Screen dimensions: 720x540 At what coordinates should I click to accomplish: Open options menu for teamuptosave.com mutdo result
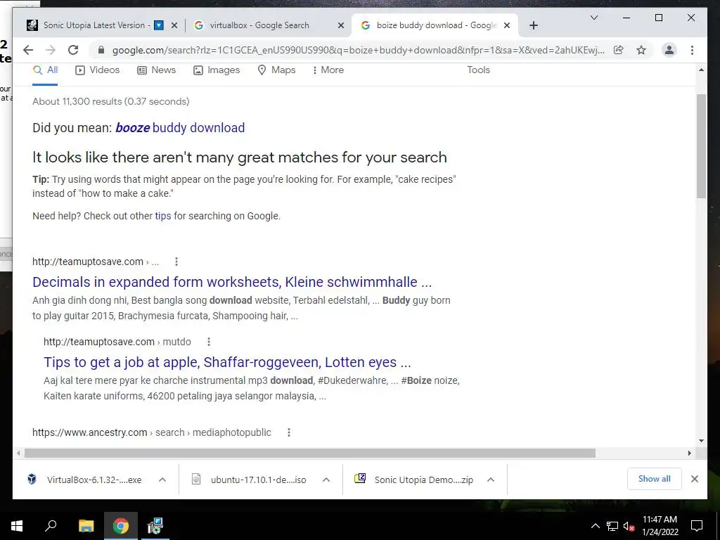(x=208, y=342)
